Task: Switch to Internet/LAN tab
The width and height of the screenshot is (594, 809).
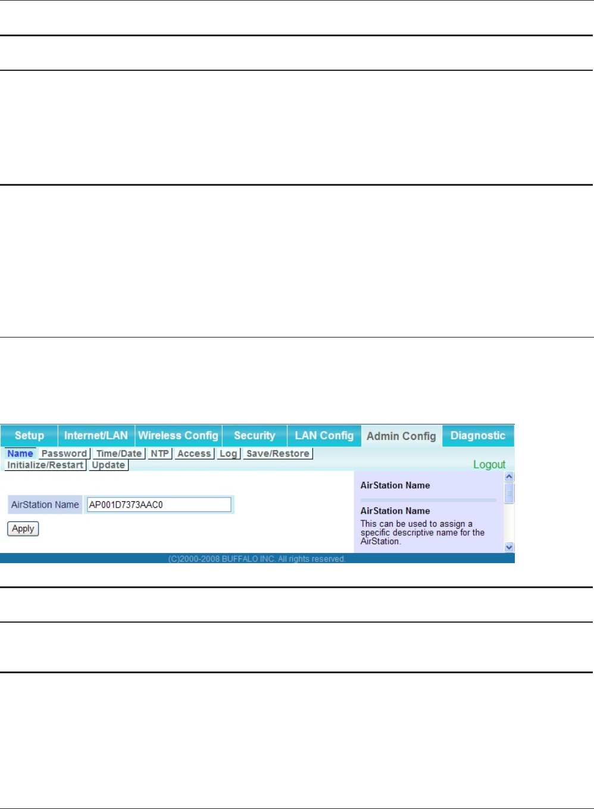Action: [x=96, y=436]
